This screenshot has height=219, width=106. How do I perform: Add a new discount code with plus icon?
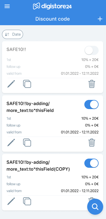tap(100, 19)
